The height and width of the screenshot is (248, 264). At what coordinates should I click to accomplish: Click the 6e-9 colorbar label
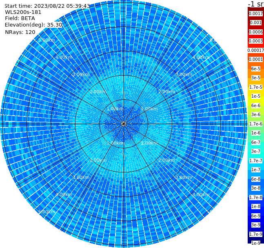click(x=256, y=216)
